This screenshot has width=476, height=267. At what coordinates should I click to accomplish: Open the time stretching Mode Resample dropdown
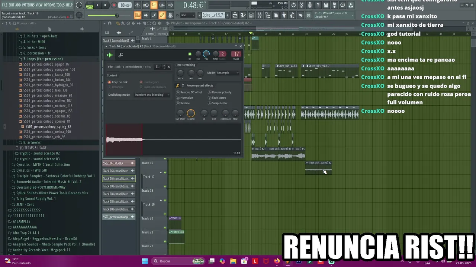pyautogui.click(x=227, y=73)
